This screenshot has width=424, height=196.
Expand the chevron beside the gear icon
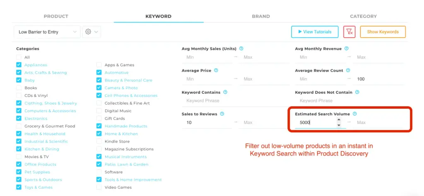click(96, 32)
